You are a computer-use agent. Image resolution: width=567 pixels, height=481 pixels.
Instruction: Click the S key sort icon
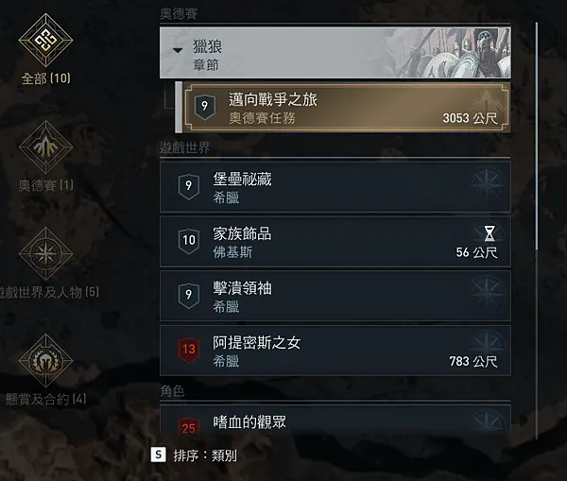pos(159,455)
